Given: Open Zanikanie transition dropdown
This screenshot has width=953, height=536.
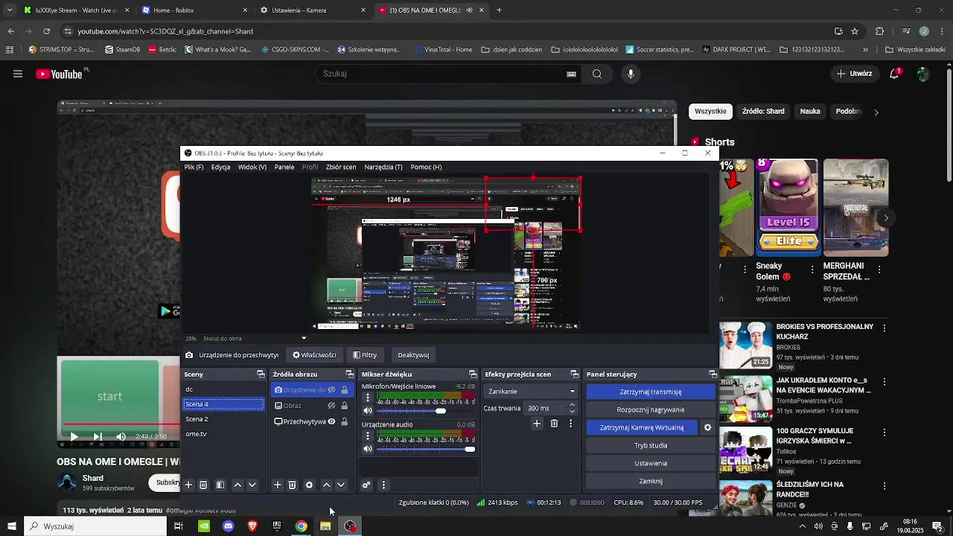Looking at the screenshot, I should pyautogui.click(x=532, y=391).
